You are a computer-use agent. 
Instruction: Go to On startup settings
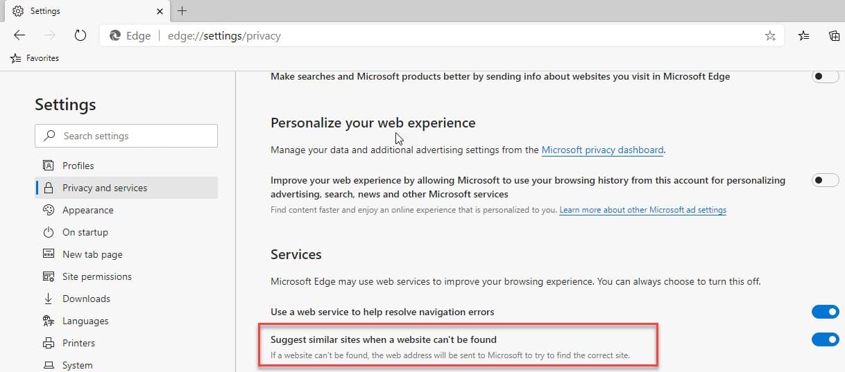click(85, 232)
